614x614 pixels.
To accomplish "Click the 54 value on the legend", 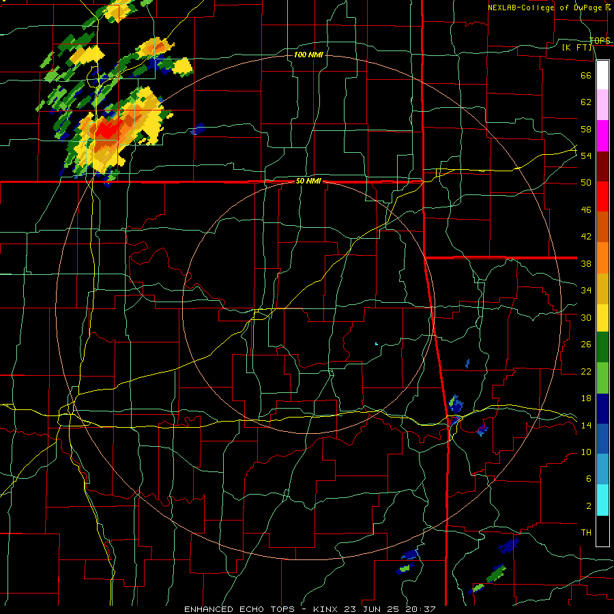I will [586, 156].
